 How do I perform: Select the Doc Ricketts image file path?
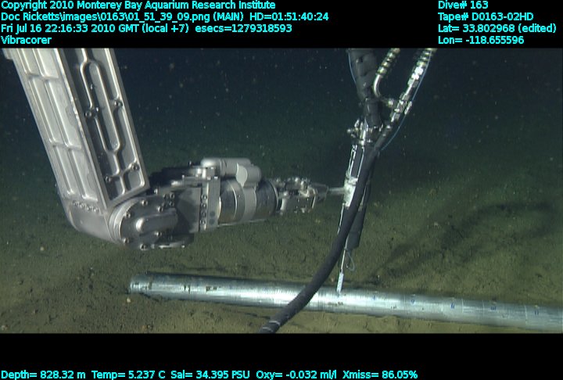[x=122, y=17]
